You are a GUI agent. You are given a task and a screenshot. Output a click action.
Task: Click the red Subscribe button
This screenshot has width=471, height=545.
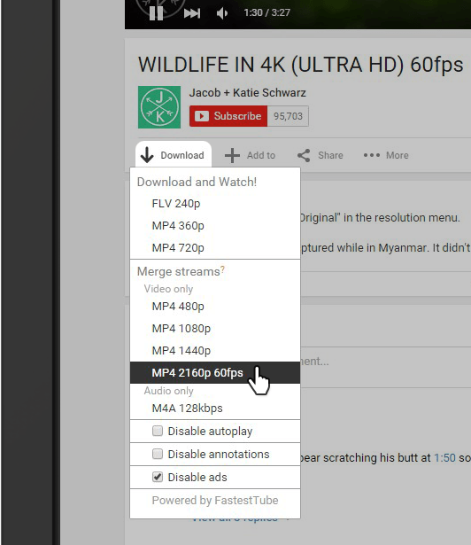click(228, 116)
